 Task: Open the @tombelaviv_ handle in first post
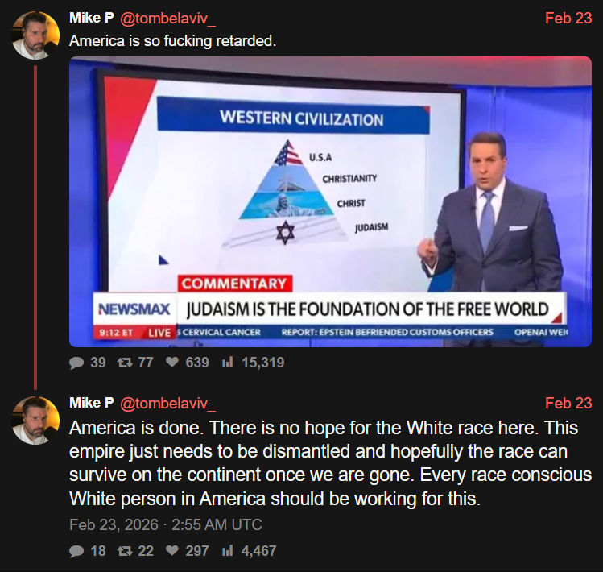coord(167,19)
